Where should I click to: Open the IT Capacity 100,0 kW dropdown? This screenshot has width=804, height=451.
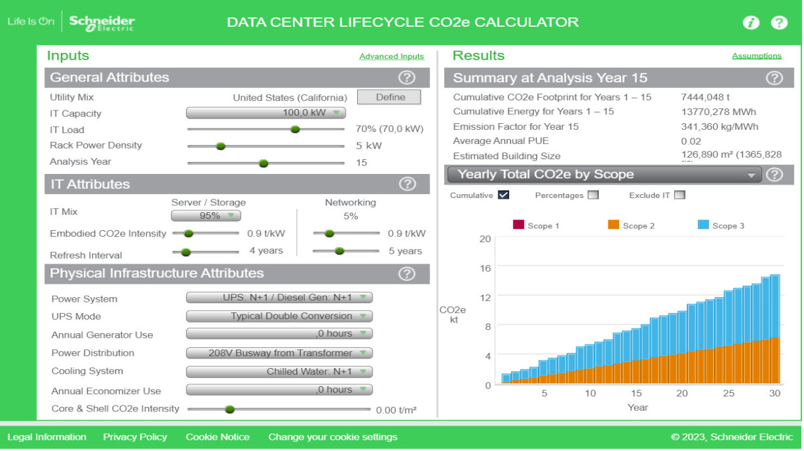point(266,113)
